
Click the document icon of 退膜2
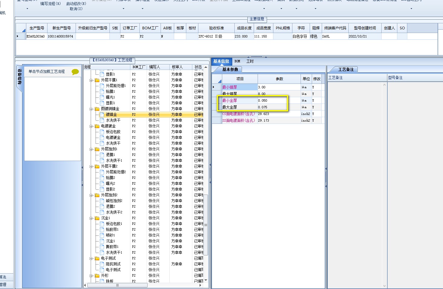coord(102,207)
